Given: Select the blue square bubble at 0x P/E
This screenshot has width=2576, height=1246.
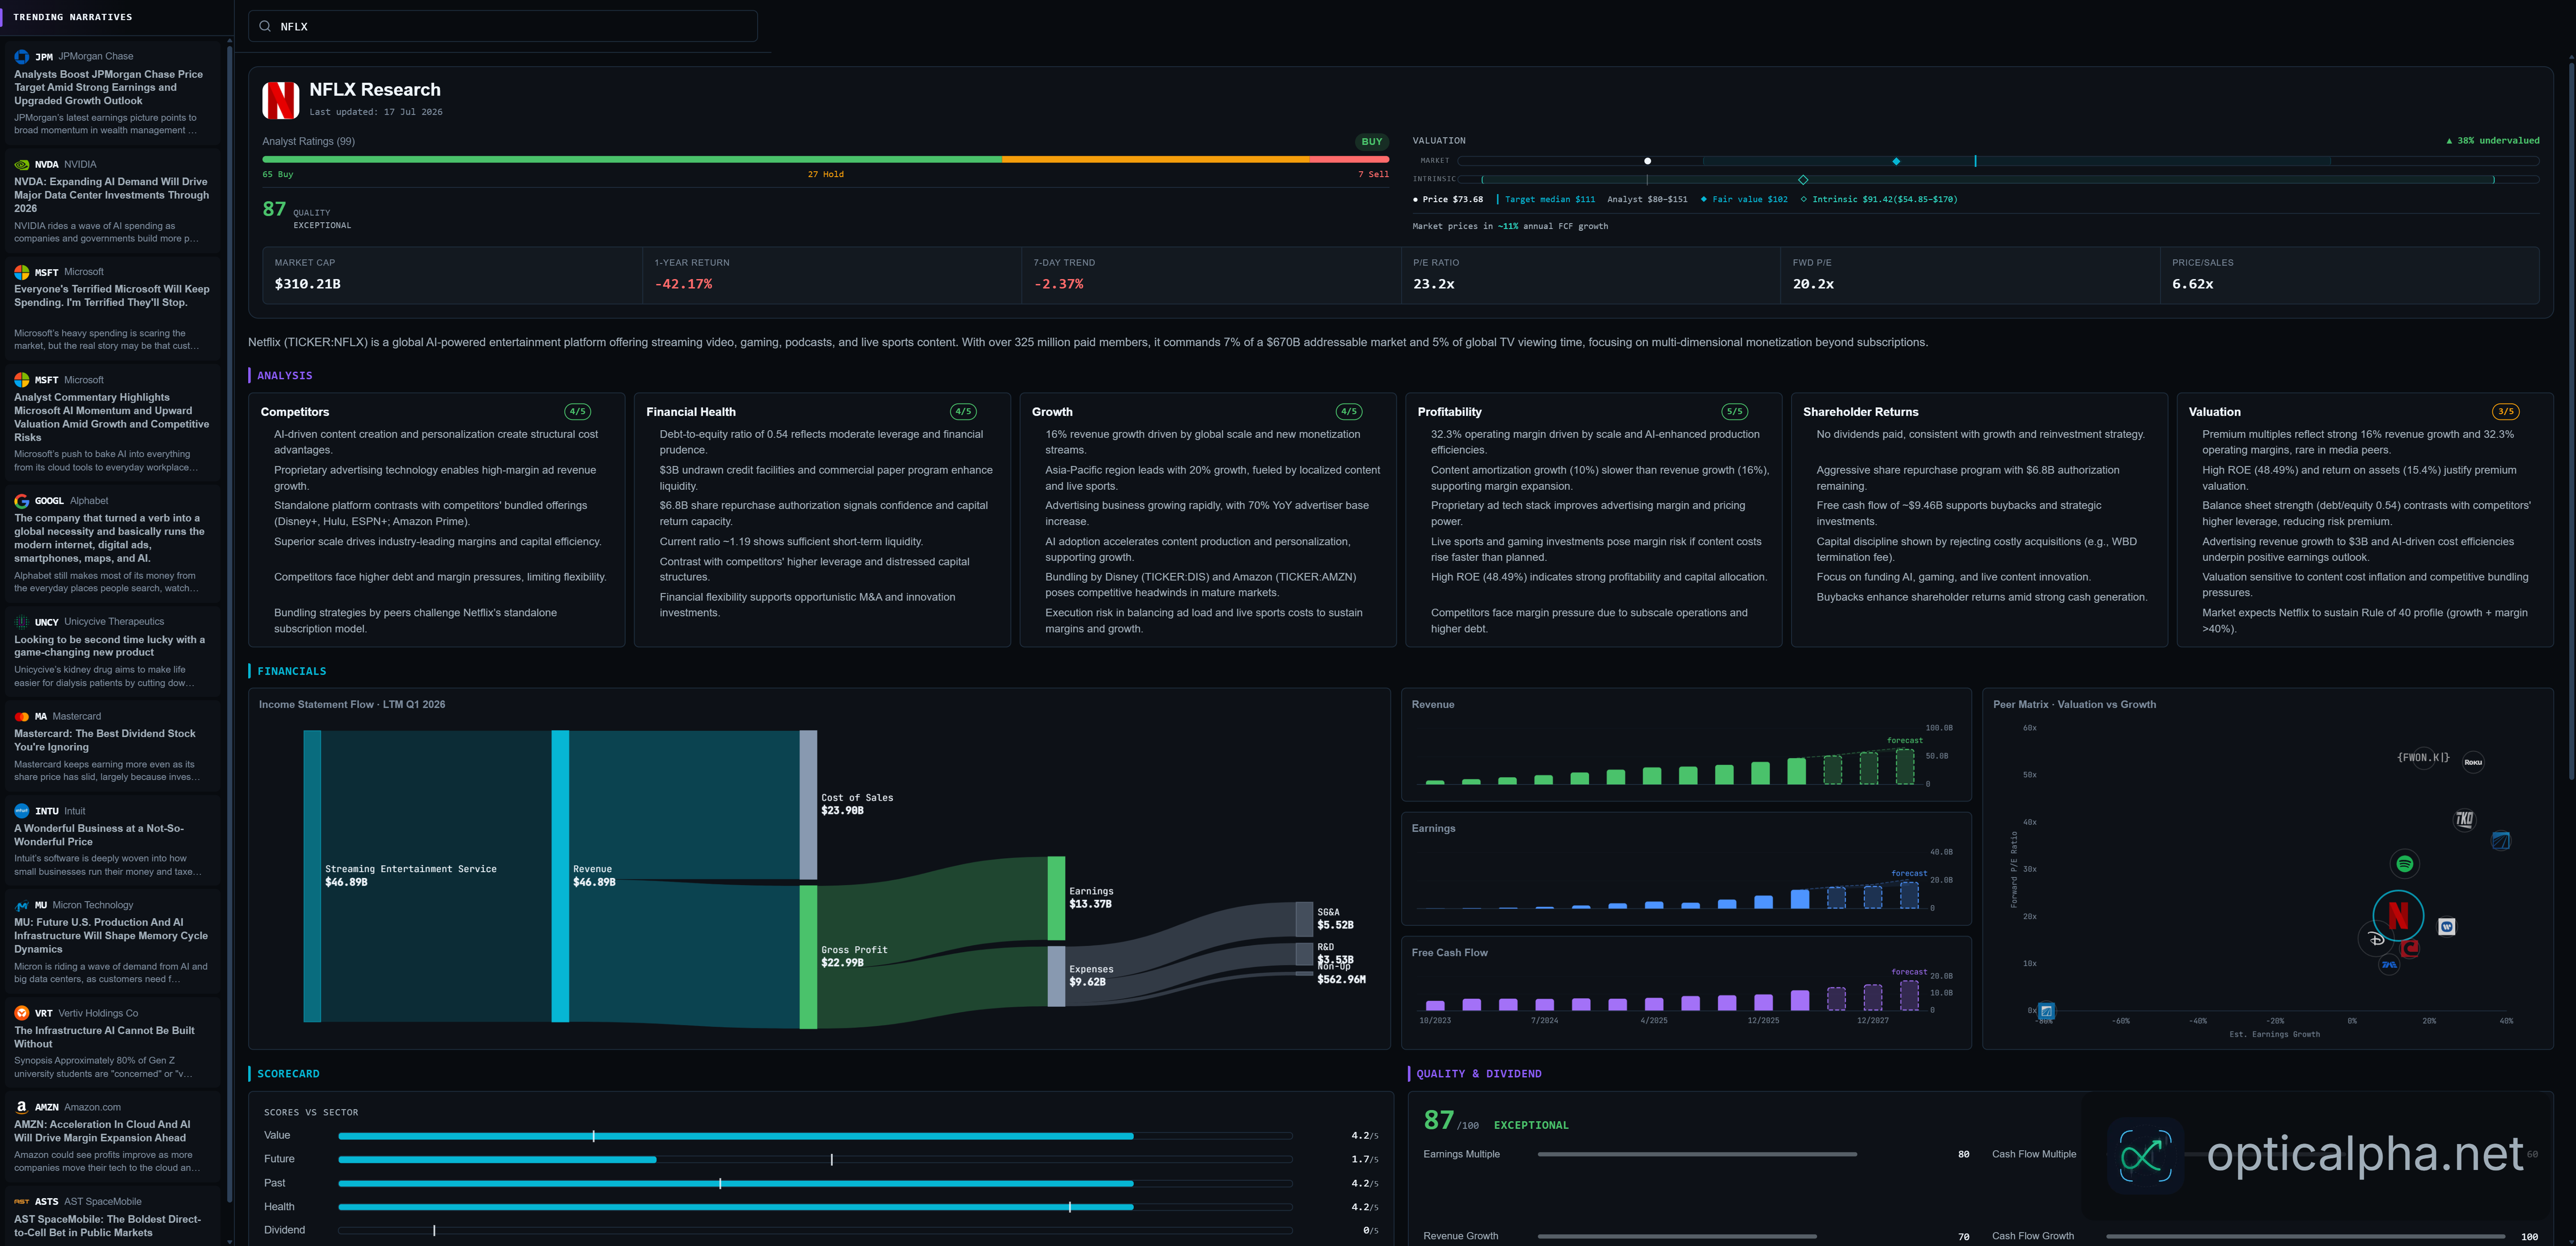Looking at the screenshot, I should coord(2046,1011).
